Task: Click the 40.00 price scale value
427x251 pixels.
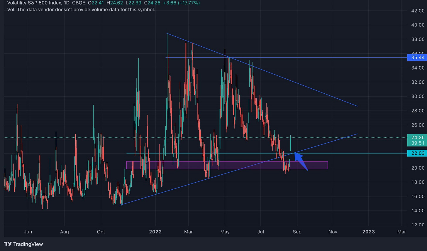Action: click(x=418, y=25)
